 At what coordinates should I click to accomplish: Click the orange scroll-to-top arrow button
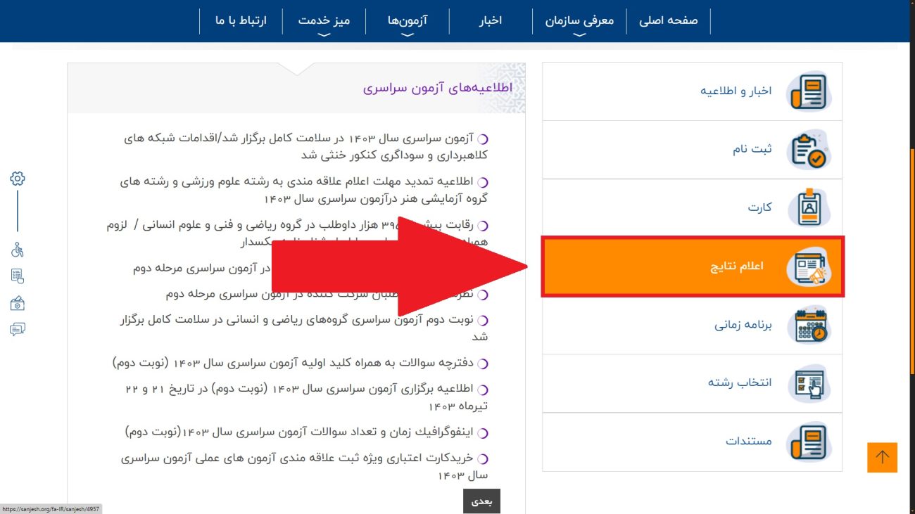click(883, 457)
